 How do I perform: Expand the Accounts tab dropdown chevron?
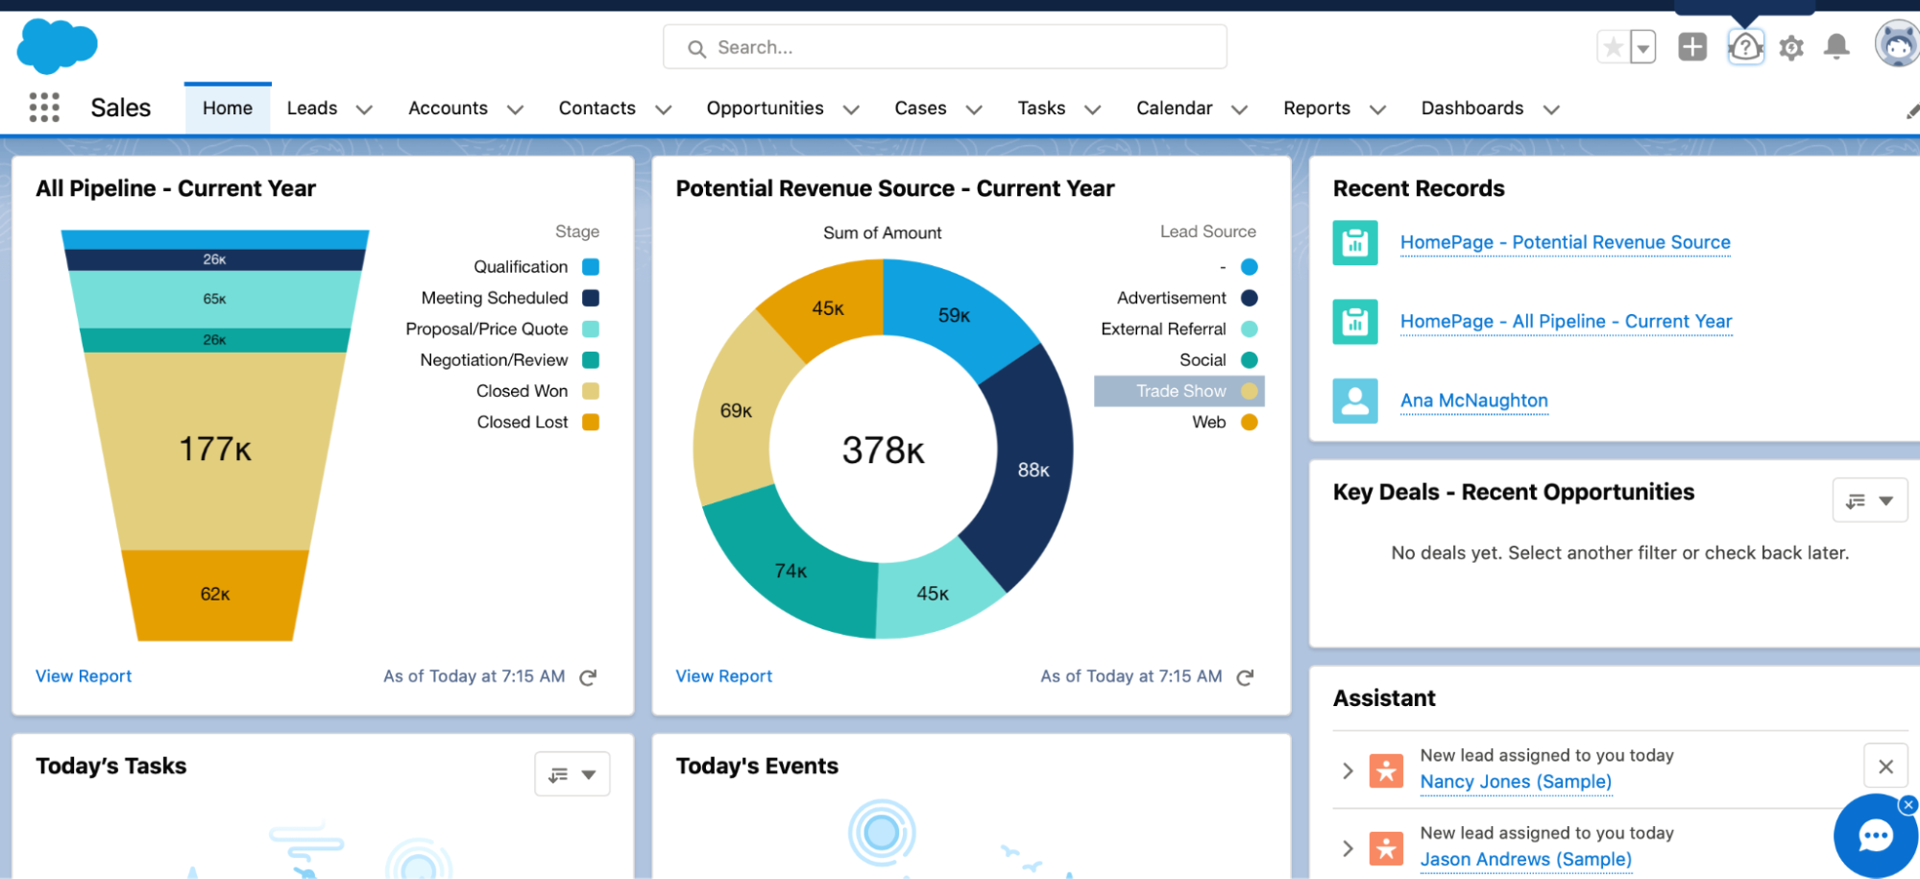[x=515, y=110]
